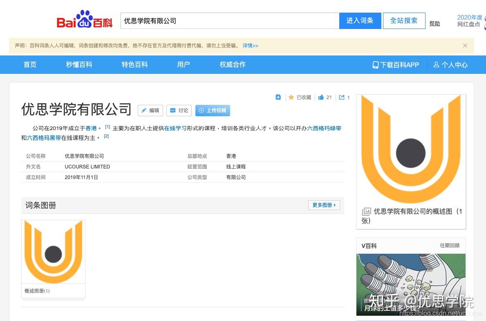Click the 全站搜索 button

404,20
